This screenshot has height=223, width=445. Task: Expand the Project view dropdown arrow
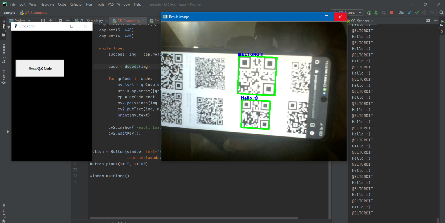(29, 21)
